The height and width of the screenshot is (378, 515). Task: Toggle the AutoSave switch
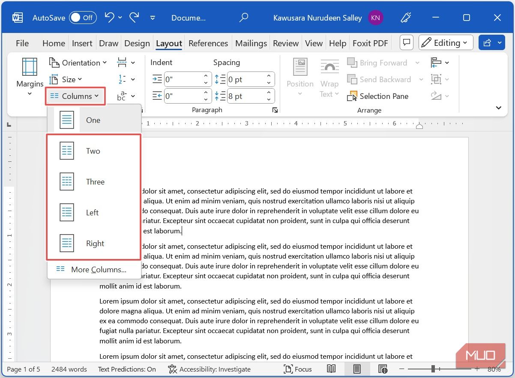point(82,18)
